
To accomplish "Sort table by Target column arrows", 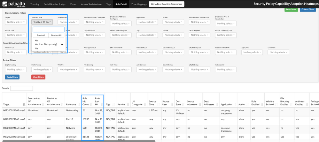I will [x=24, y=104].
